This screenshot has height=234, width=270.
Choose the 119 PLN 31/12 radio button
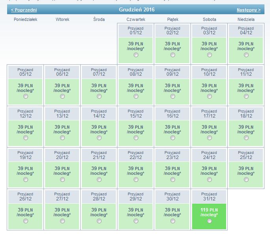click(210, 221)
